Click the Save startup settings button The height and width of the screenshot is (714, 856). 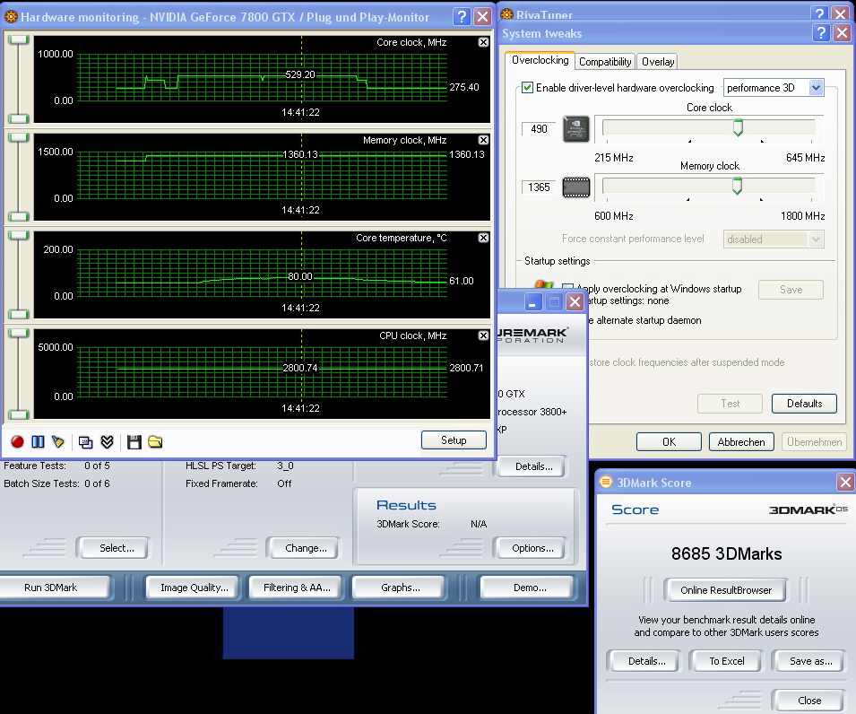coord(791,290)
